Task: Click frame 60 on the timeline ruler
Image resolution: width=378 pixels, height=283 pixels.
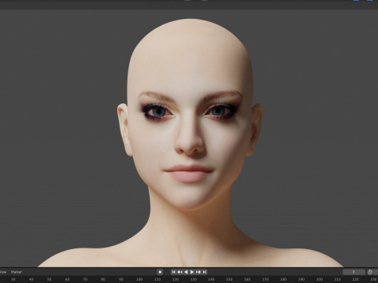Action: 67,280
